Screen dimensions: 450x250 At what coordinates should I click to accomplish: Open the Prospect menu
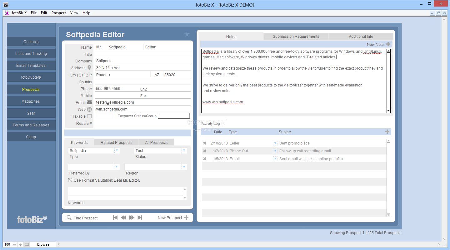[x=59, y=13]
